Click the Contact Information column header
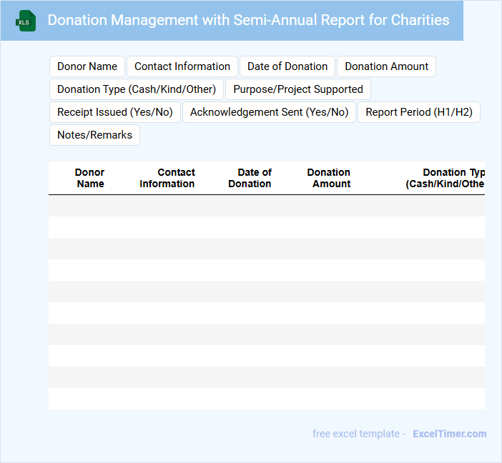The width and height of the screenshot is (502, 463). tap(167, 178)
